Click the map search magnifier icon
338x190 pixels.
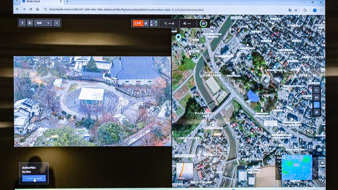[317, 90]
